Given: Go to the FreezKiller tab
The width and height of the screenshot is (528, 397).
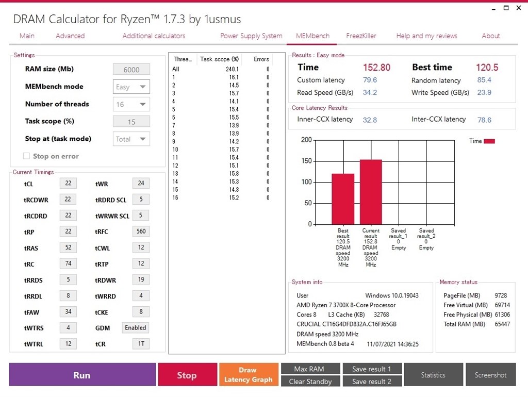Looking at the screenshot, I should coord(361,36).
